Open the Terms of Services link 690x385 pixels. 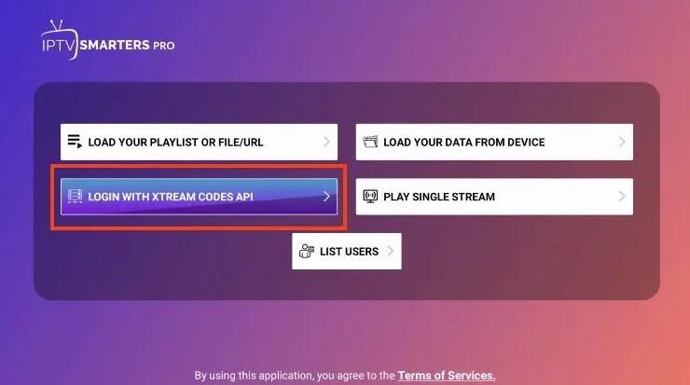447,376
